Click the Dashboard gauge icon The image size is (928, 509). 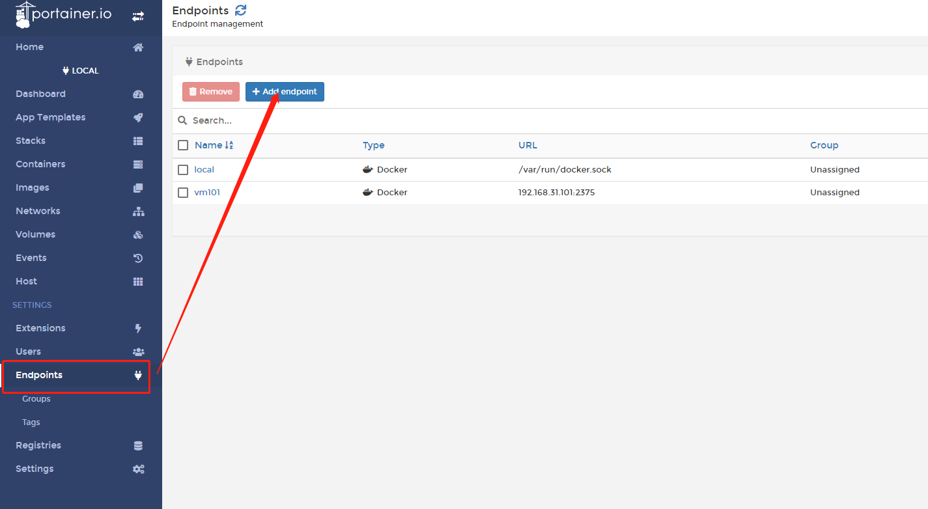tap(138, 94)
